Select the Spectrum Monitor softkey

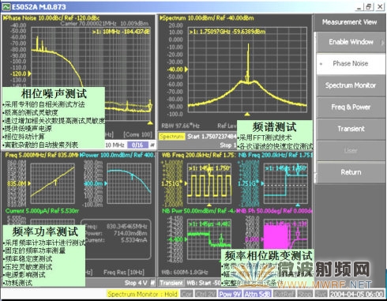click(x=351, y=85)
